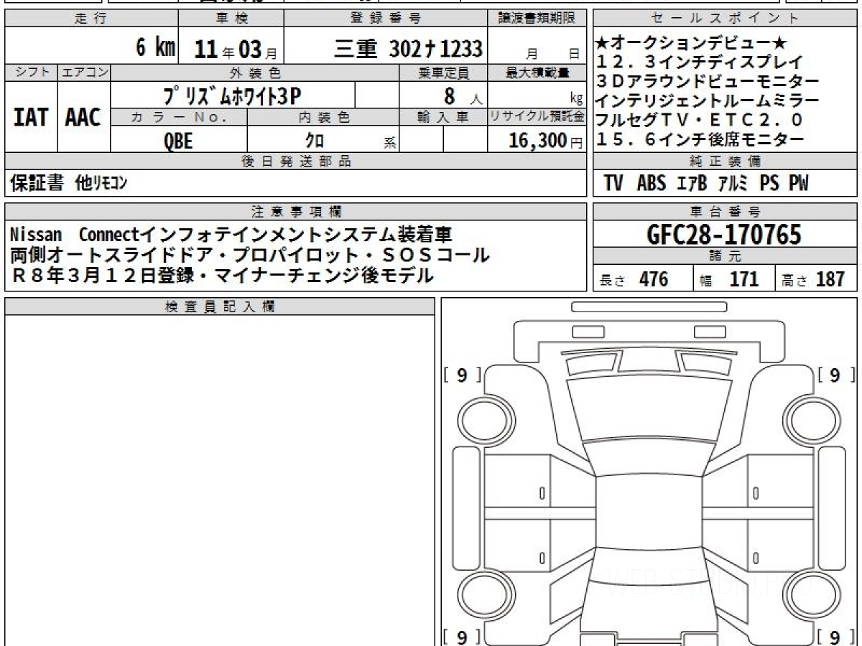Select the interior color クロ
Viewport: 862px width, 646px height.
point(315,141)
